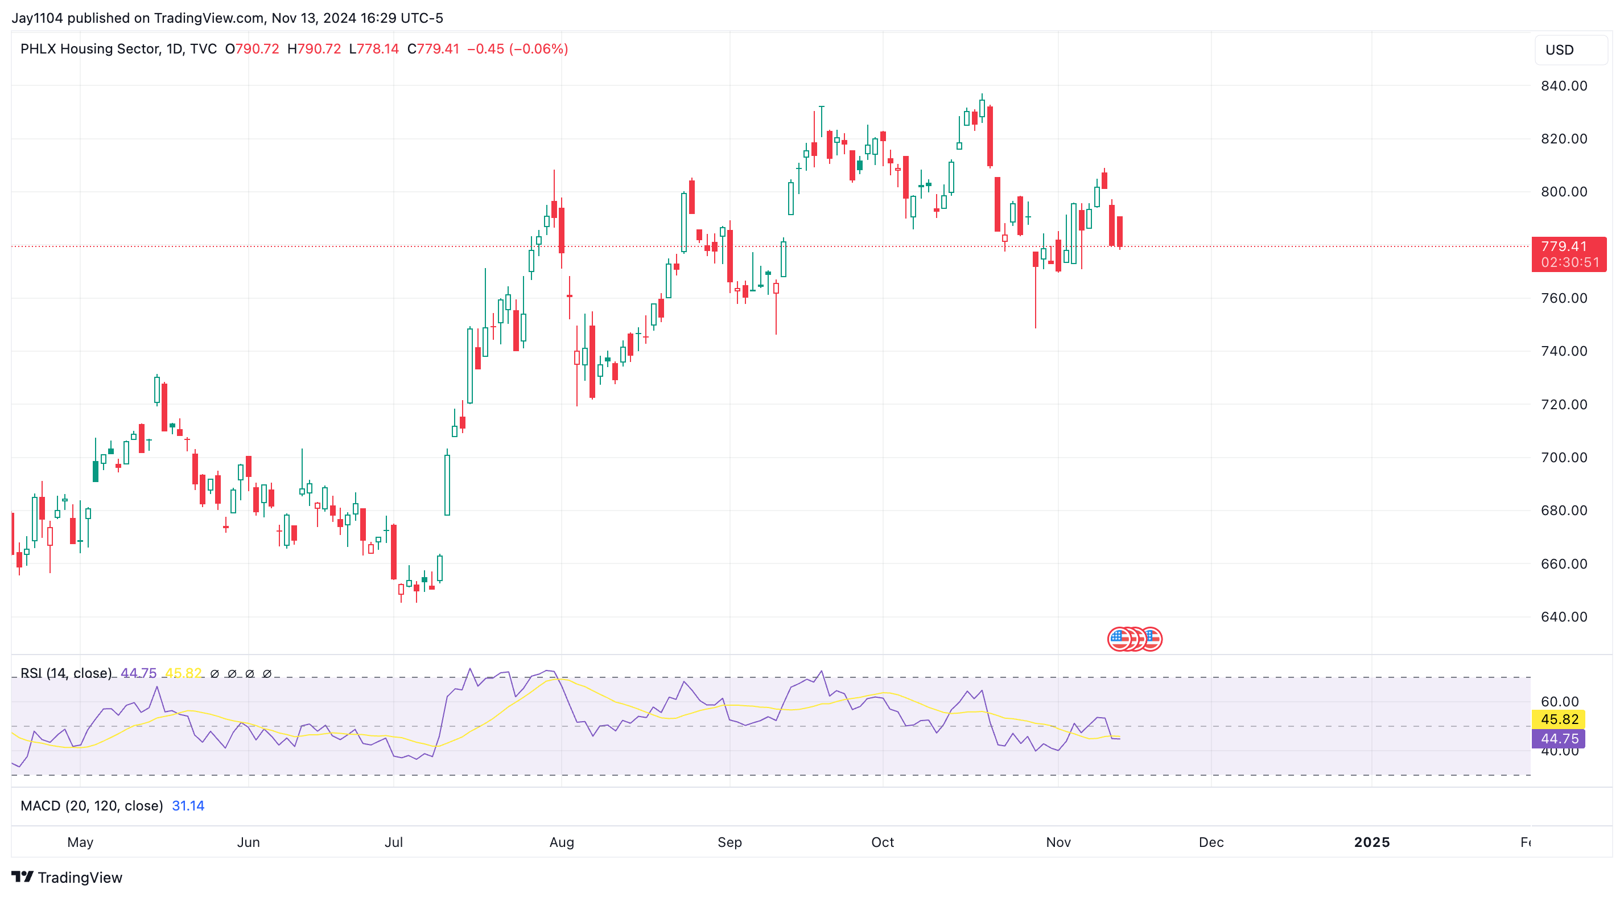The image size is (1624, 897).
Task: Click the May label on time axis
Action: 80,842
